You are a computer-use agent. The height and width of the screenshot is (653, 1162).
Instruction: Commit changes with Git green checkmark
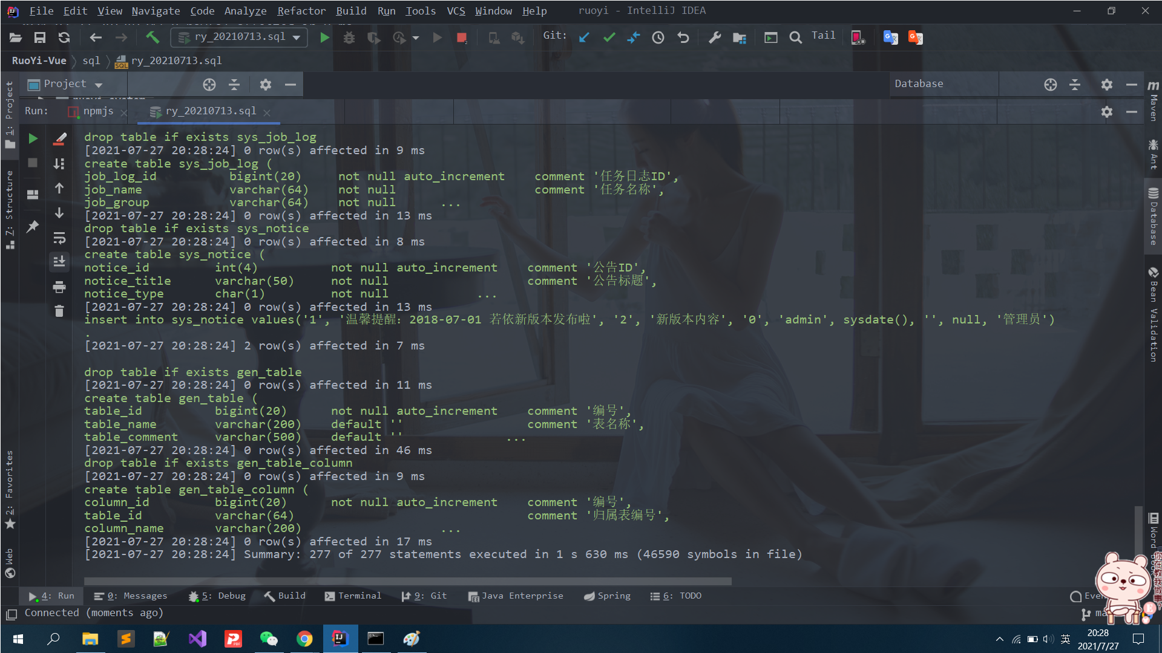(609, 37)
